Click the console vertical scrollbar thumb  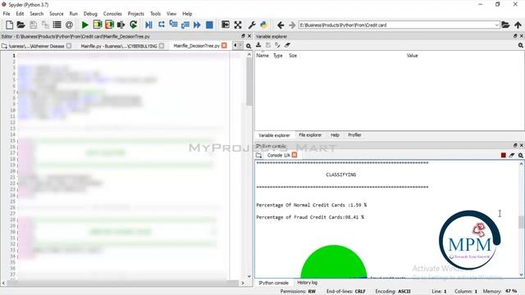point(521,222)
